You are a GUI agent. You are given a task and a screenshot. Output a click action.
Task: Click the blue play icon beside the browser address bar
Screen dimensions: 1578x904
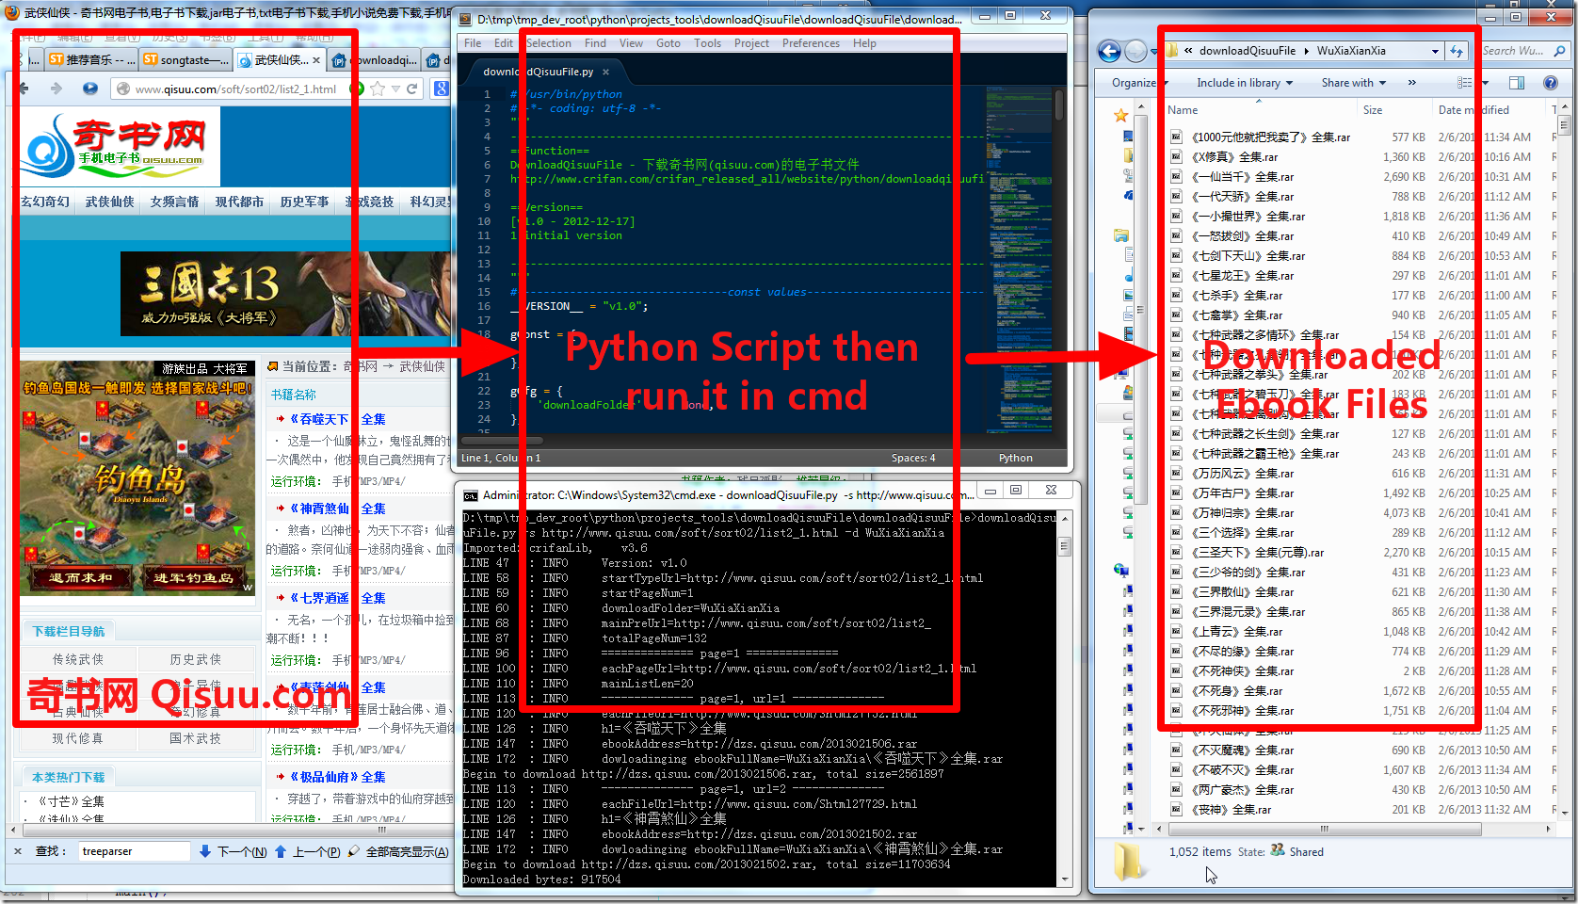(x=90, y=89)
